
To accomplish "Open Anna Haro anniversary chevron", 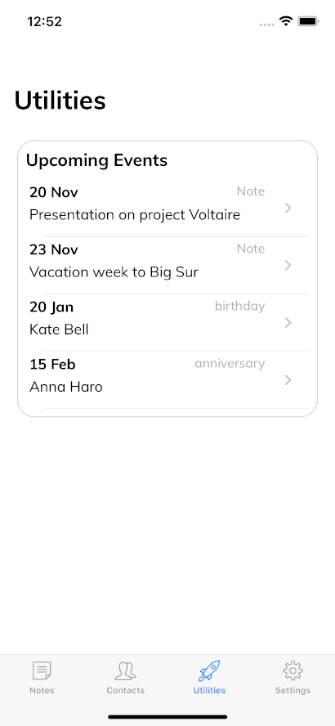I will coord(288,380).
